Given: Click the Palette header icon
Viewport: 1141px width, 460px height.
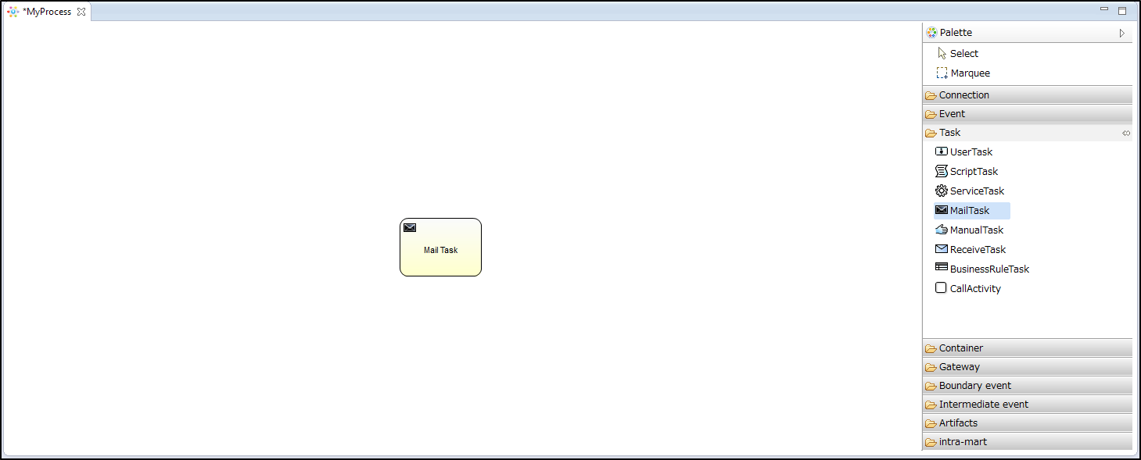Looking at the screenshot, I should (x=931, y=33).
